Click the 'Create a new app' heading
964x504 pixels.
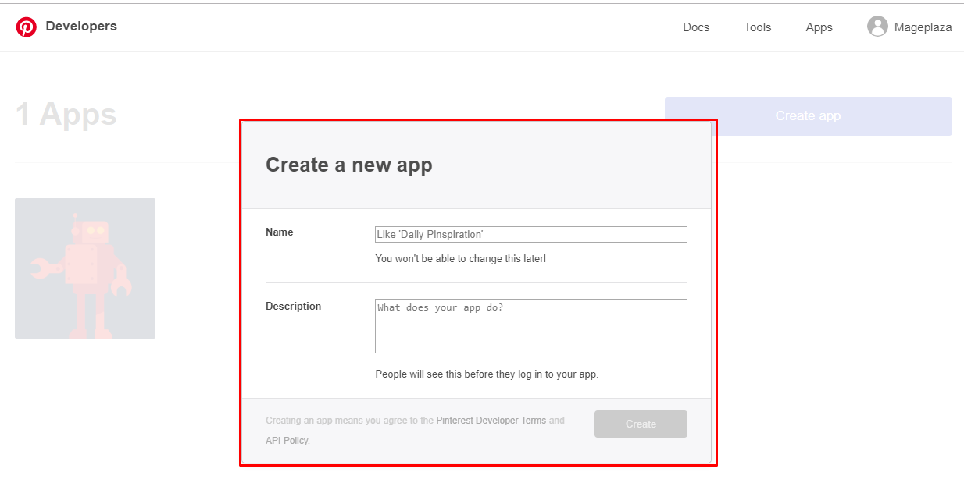(x=348, y=165)
